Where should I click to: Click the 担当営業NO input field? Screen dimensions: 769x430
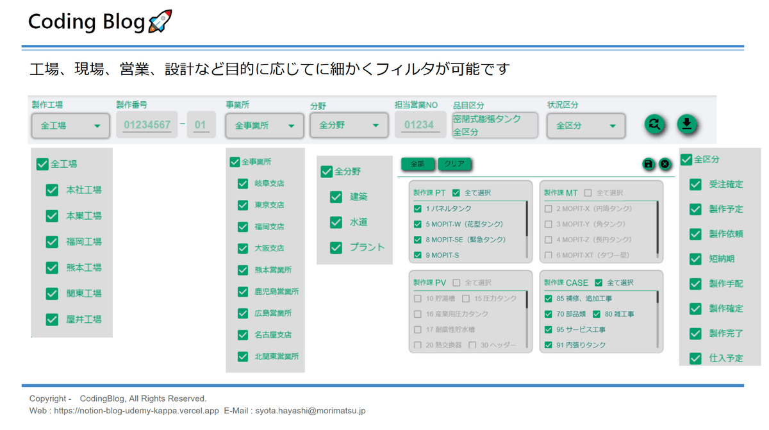pyautogui.click(x=419, y=126)
